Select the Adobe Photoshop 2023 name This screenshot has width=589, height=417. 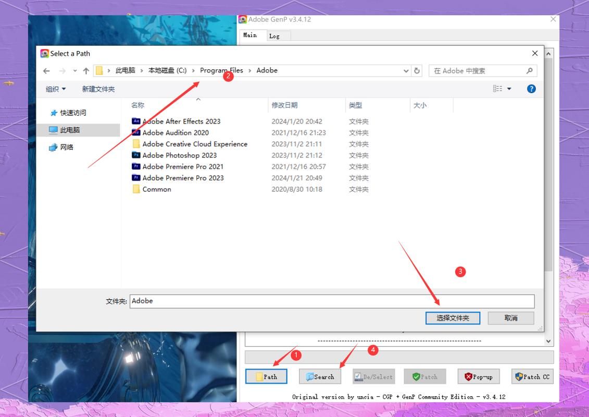pos(180,155)
